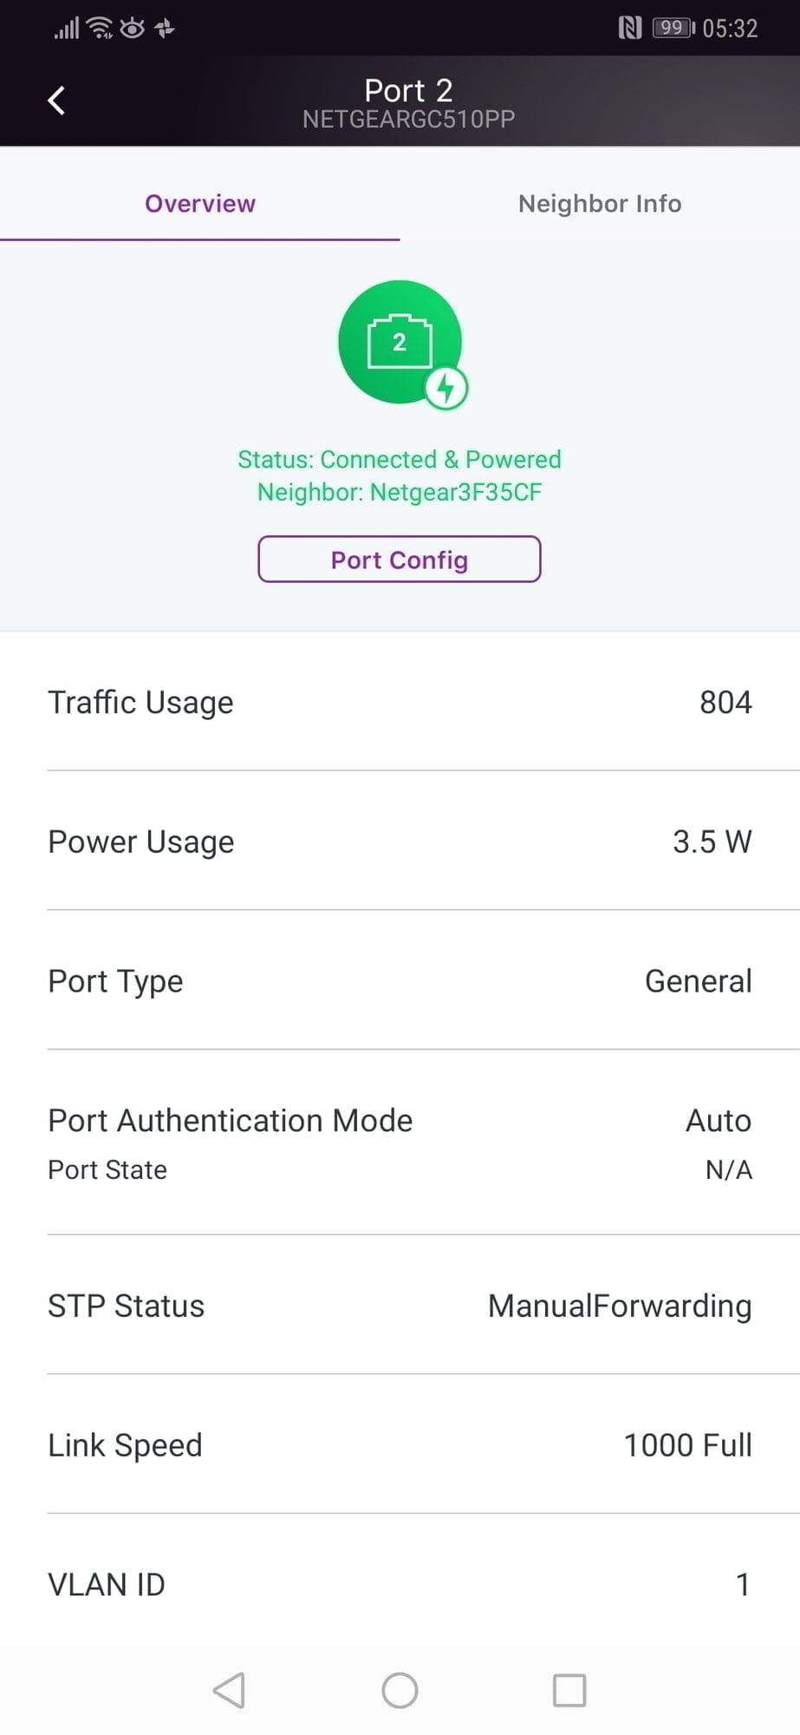Viewport: 800px width, 1735px height.
Task: Select the Overview tab
Action: click(x=200, y=204)
